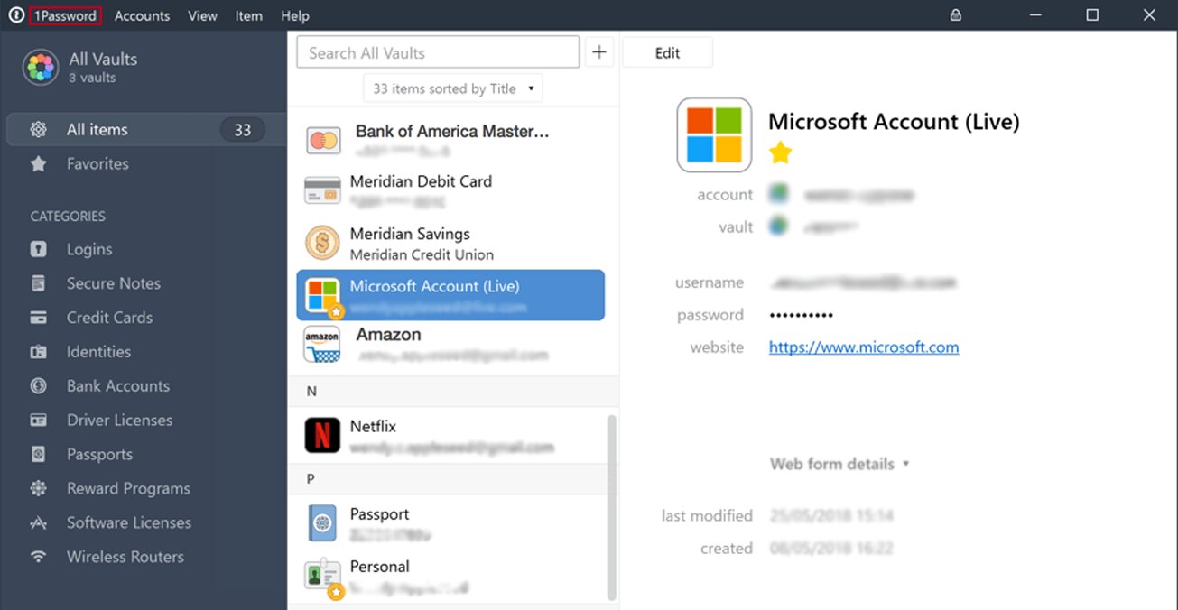
Task: Click the All Vaults colorful icon
Action: tap(41, 68)
